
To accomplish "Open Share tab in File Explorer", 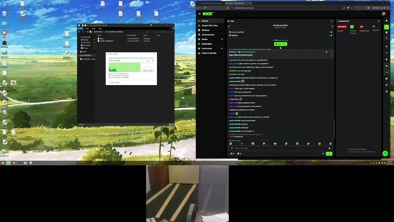I will (94, 28).
